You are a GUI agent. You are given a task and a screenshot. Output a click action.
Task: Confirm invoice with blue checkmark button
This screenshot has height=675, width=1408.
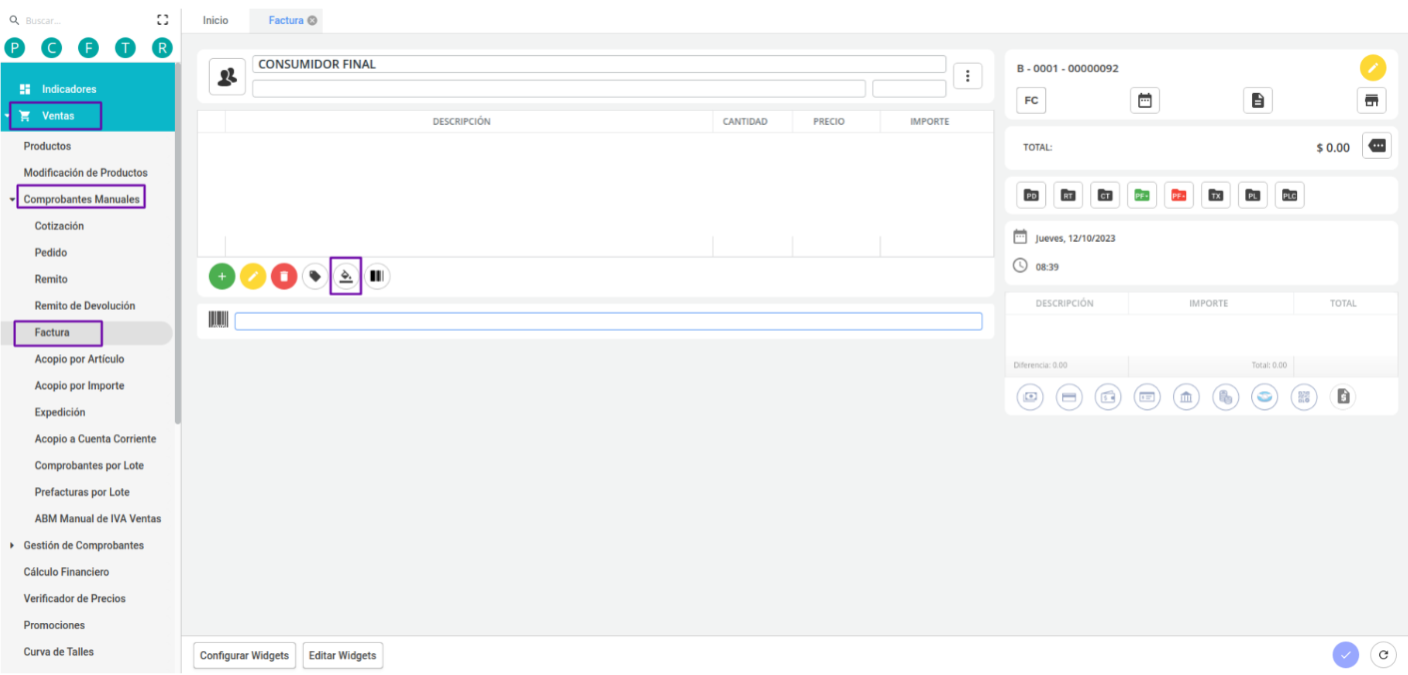[1346, 655]
